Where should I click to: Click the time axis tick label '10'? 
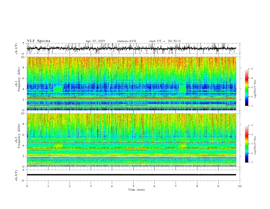pos(240,186)
